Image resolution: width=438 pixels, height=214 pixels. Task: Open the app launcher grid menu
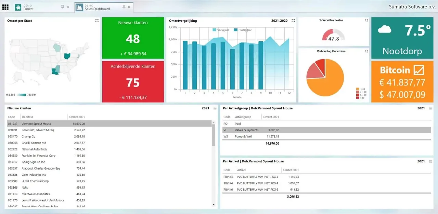pos(5,7)
